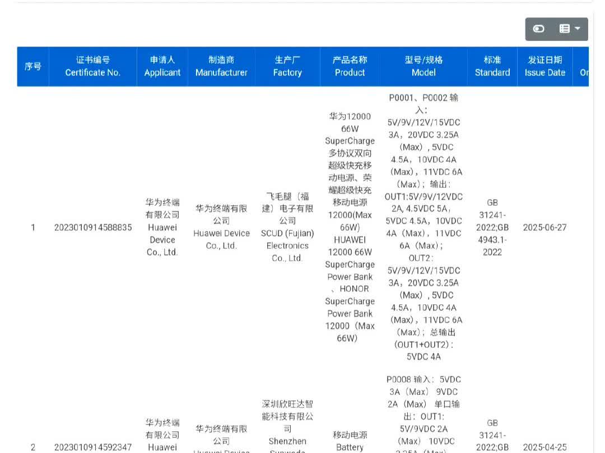Click row 1 manufacturer Huawei Device cell
The width and height of the screenshot is (605, 453).
tap(221, 227)
